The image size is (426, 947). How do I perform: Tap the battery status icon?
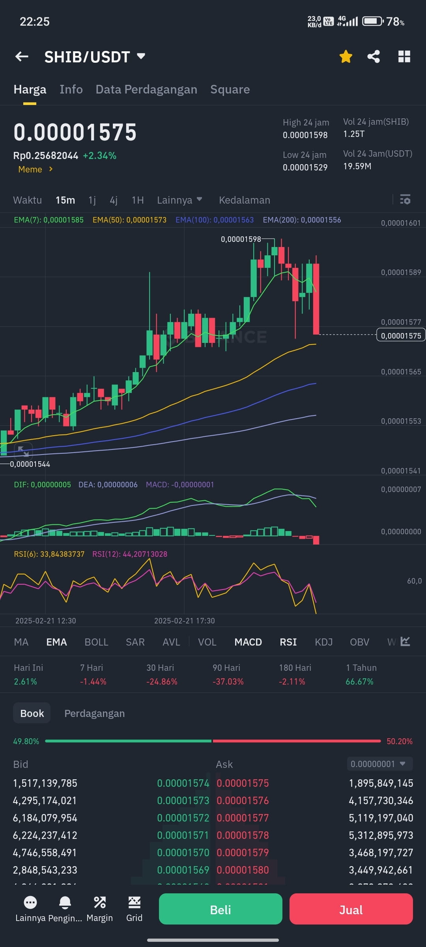pyautogui.click(x=373, y=21)
